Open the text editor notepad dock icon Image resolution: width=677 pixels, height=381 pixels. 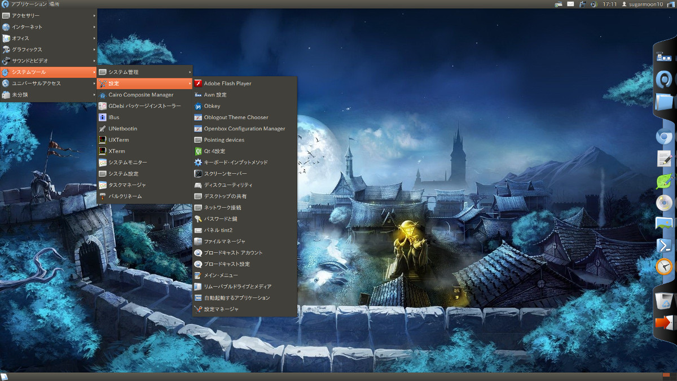(665, 159)
